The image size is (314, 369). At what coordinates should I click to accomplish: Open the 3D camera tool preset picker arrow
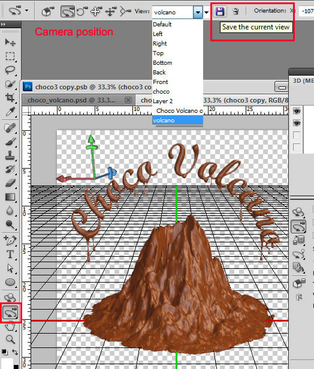point(27,11)
